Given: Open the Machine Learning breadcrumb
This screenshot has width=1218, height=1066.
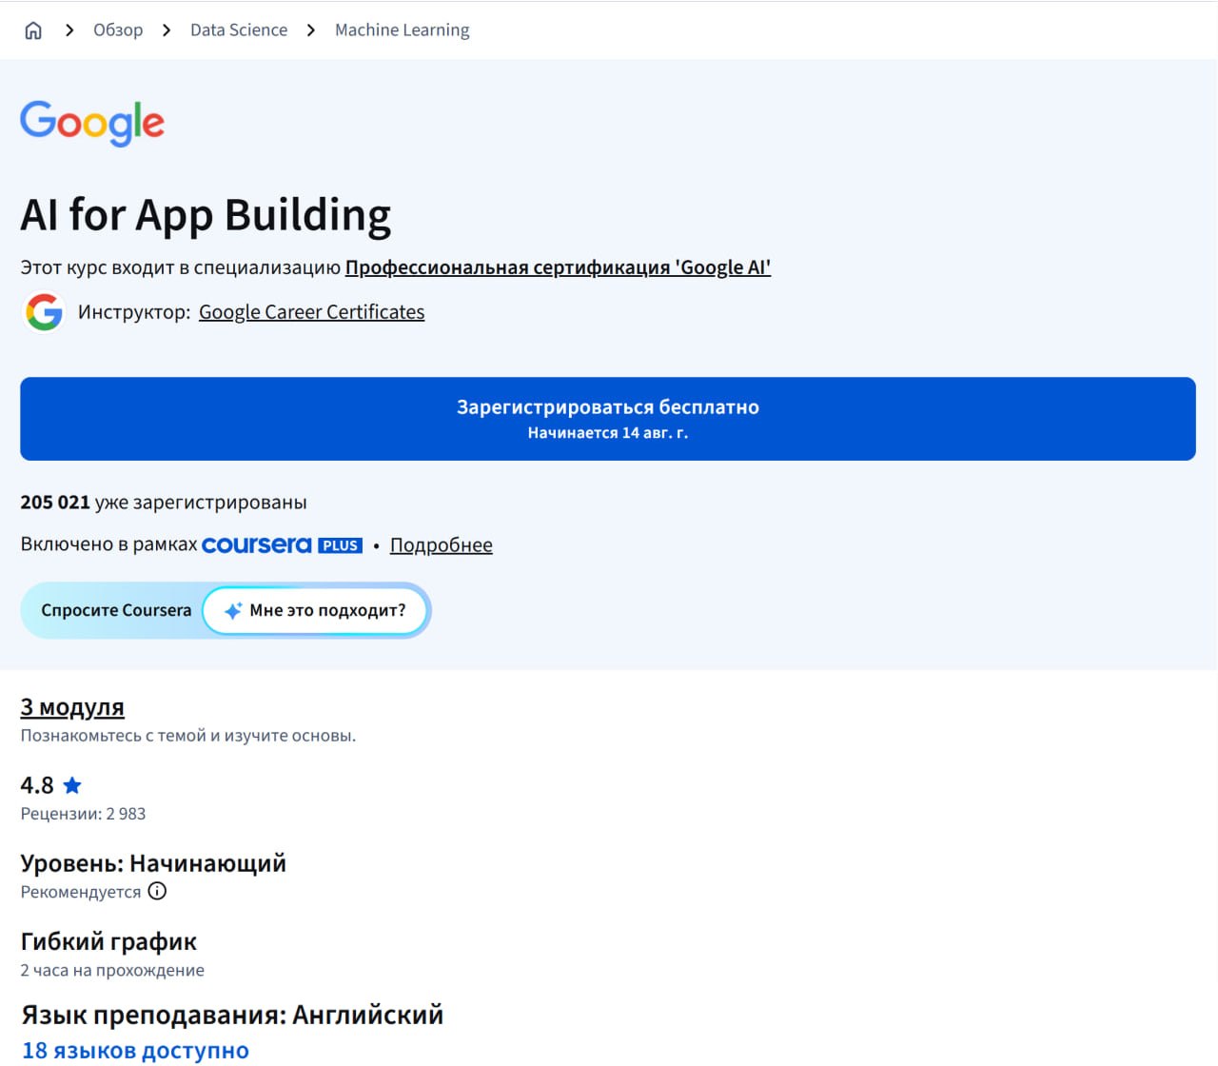Looking at the screenshot, I should (403, 30).
